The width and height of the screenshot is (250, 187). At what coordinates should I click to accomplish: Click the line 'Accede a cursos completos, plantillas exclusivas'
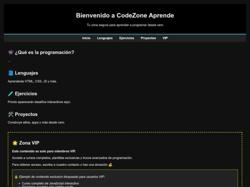[x=72, y=158]
